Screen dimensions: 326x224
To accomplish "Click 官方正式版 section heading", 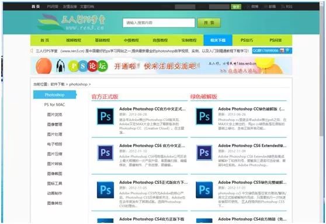I will (105, 97).
